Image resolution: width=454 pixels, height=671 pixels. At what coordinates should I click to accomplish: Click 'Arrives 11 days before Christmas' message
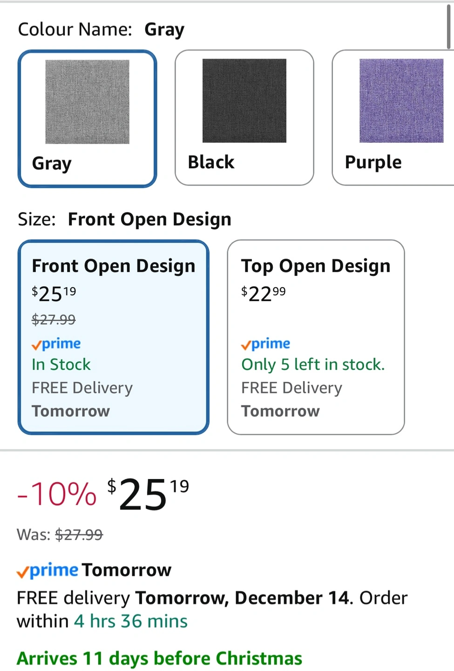[x=159, y=658]
